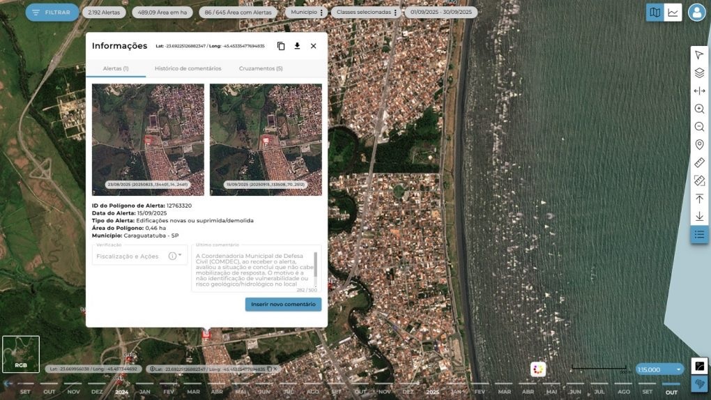Click the zoom in magnifier icon
Viewport: 711px width, 400px height.
(699, 109)
